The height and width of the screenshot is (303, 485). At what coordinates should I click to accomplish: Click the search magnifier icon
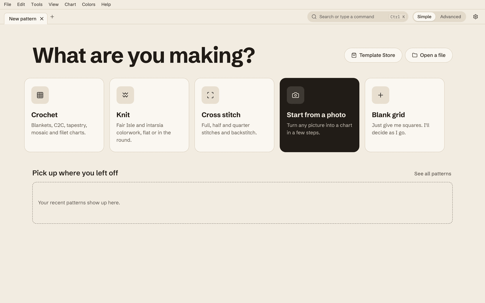314,17
